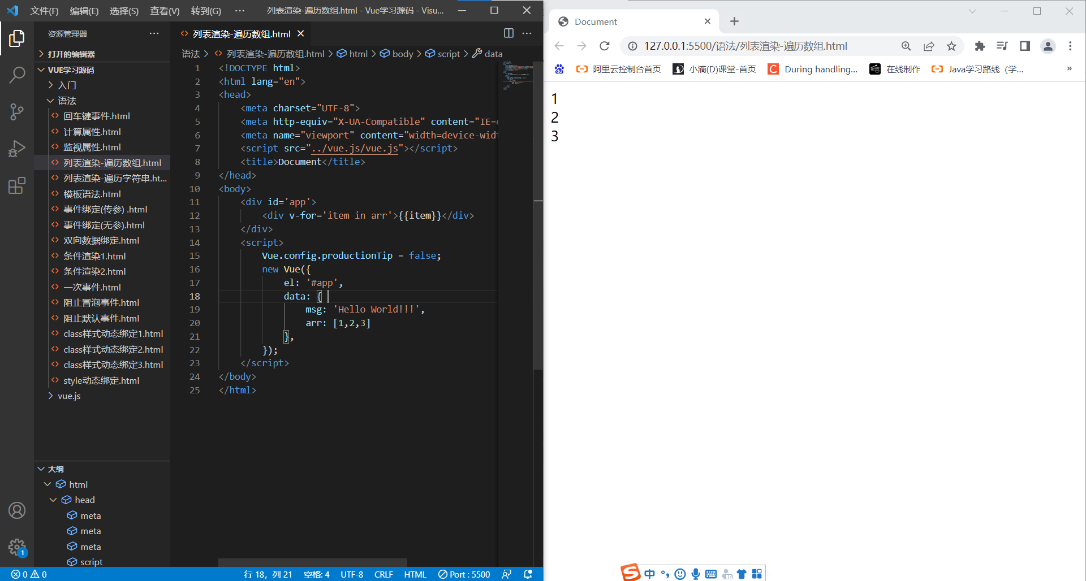The height and width of the screenshot is (581, 1086).
Task: Open the 文件(F) menu
Action: 44,11
